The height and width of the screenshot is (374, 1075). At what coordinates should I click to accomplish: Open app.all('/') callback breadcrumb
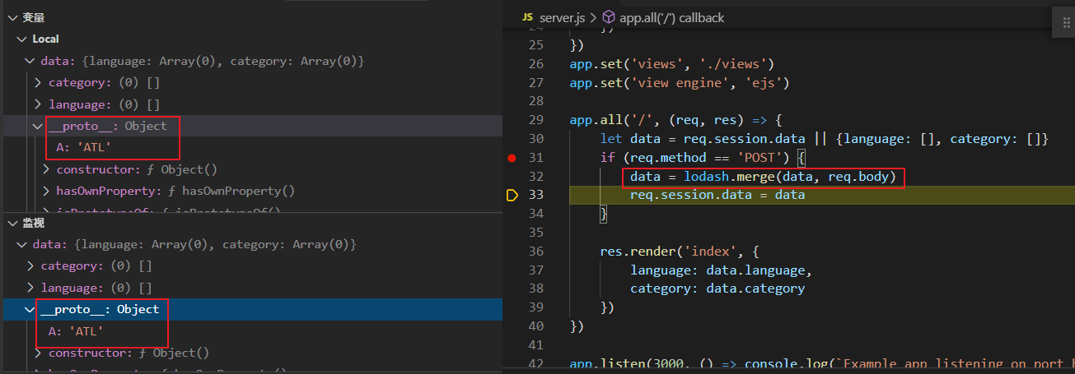tap(671, 17)
